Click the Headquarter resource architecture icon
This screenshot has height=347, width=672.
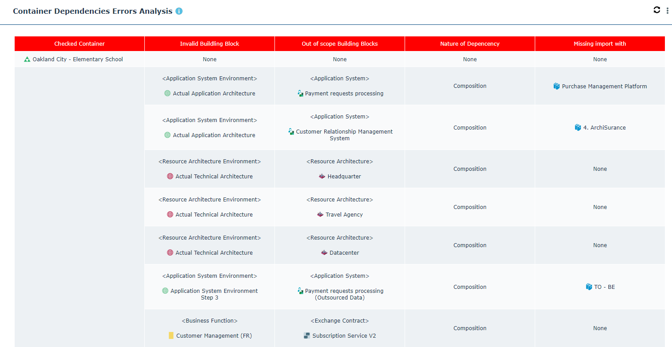coord(322,176)
